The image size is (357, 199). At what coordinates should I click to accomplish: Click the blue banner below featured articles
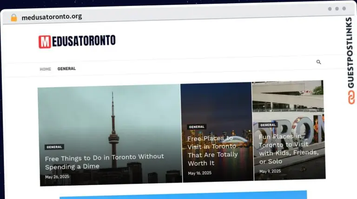tap(183, 195)
